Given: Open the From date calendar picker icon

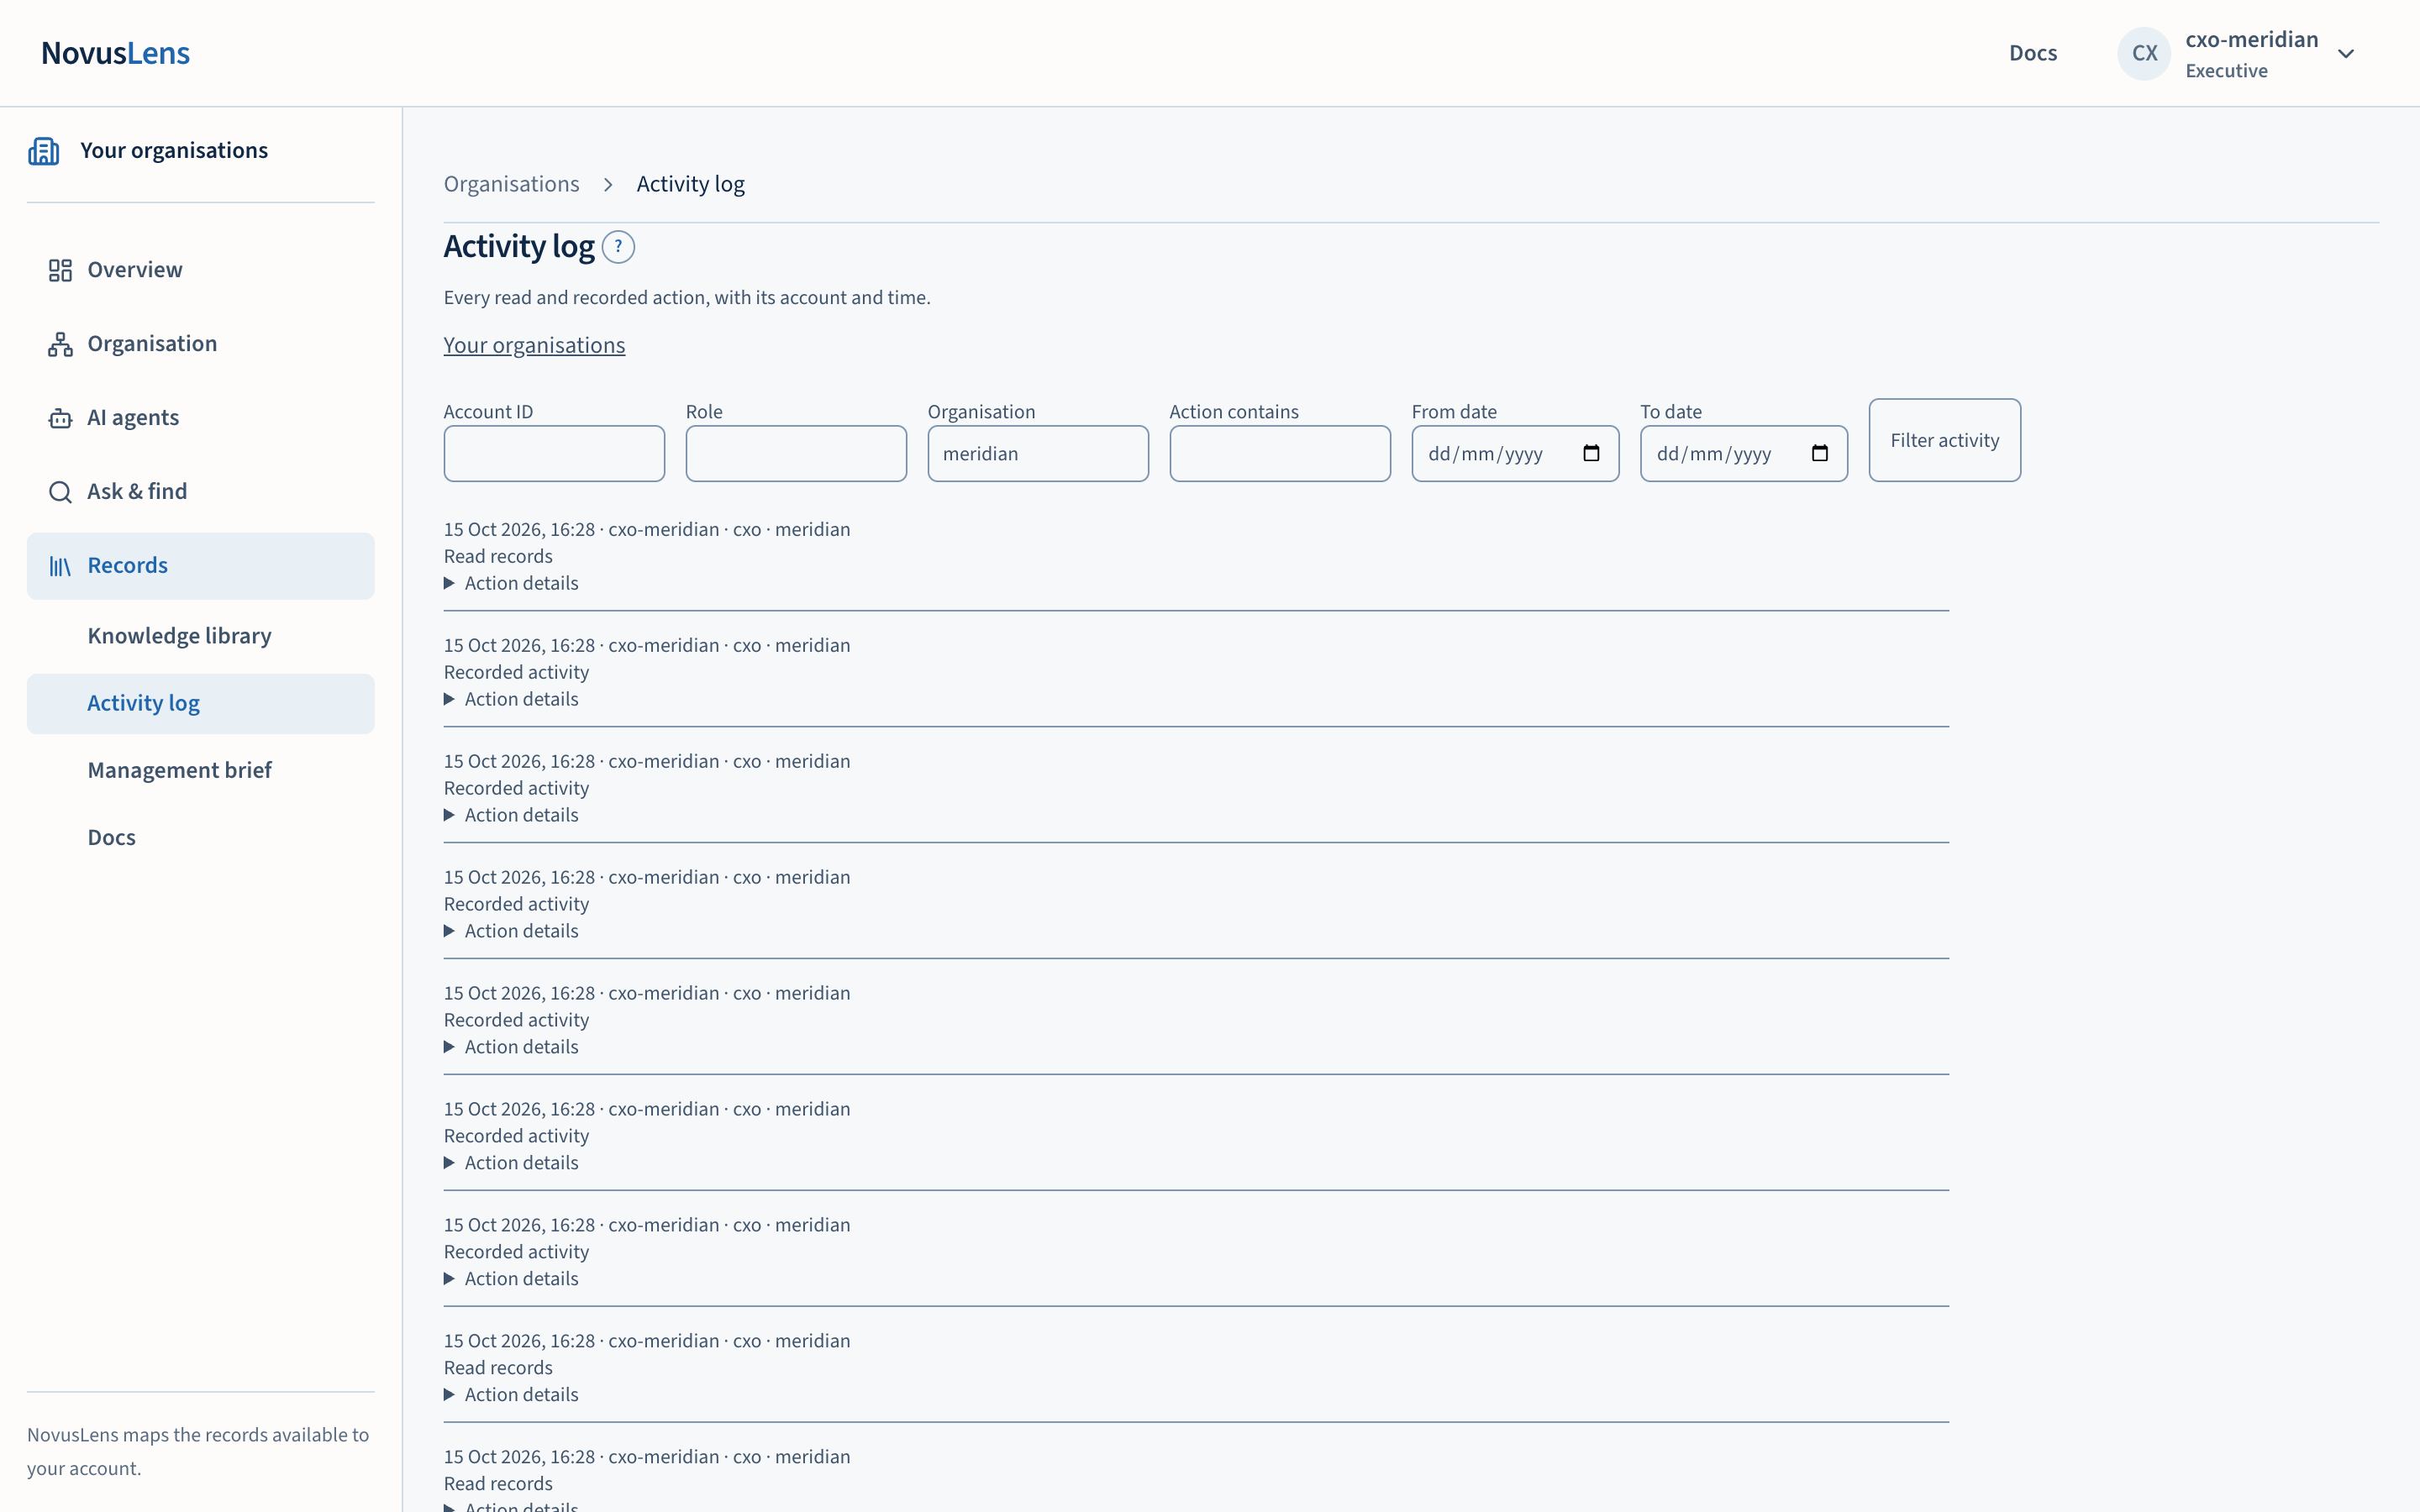Looking at the screenshot, I should coord(1591,454).
